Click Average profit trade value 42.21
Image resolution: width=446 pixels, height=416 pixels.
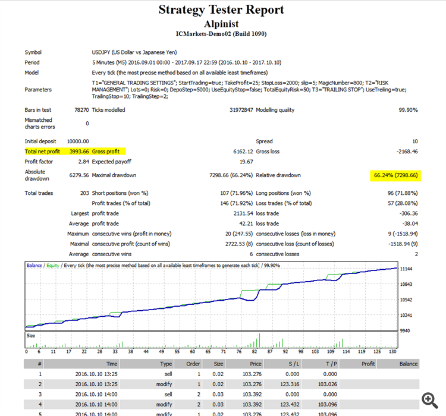coord(246,224)
